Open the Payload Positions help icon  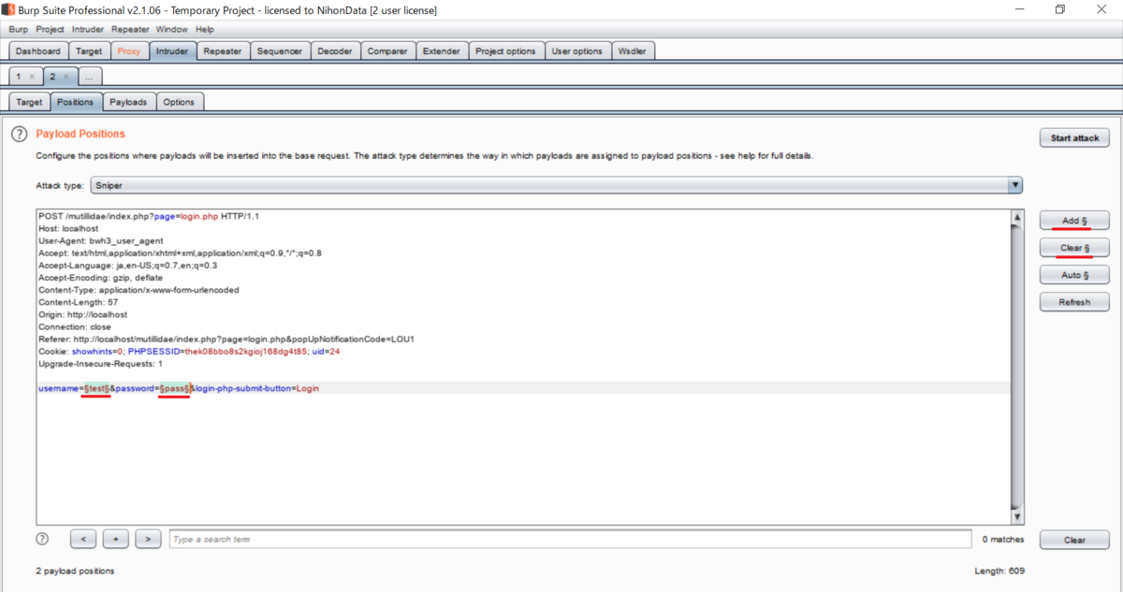coord(19,135)
